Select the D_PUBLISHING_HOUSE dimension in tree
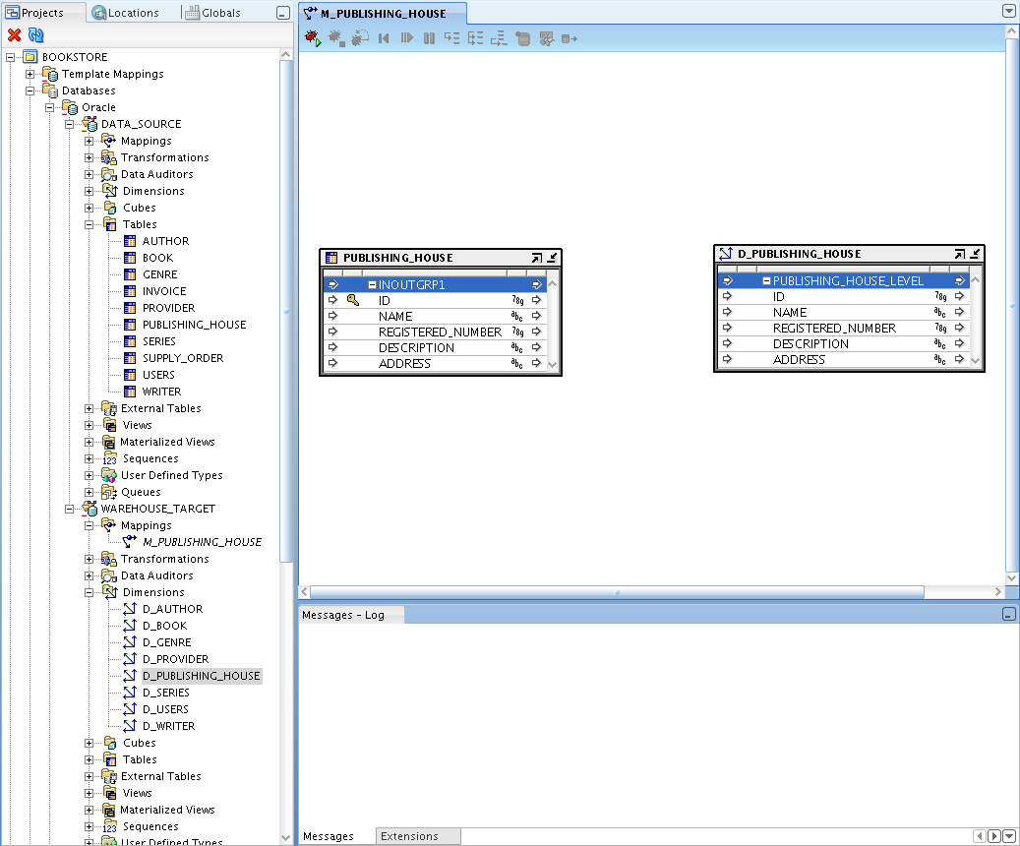Image resolution: width=1020 pixels, height=846 pixels. click(x=202, y=676)
